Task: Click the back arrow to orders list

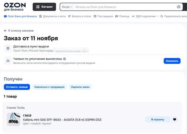Action: pos(5,31)
